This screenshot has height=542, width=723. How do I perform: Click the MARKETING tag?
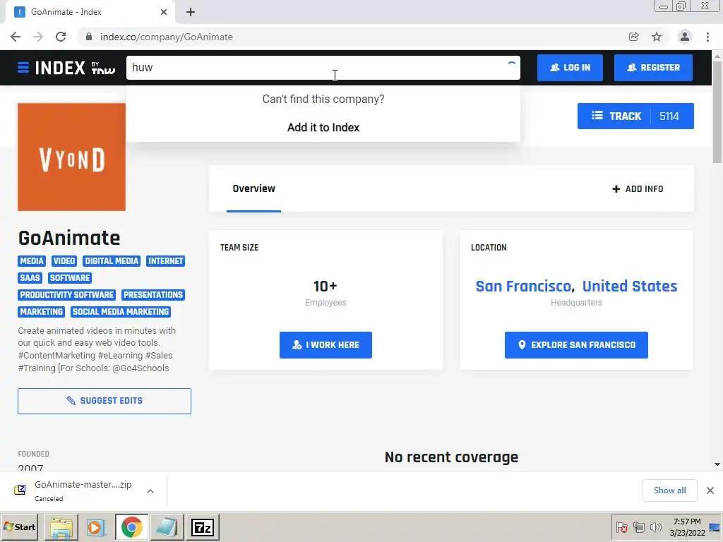(42, 312)
